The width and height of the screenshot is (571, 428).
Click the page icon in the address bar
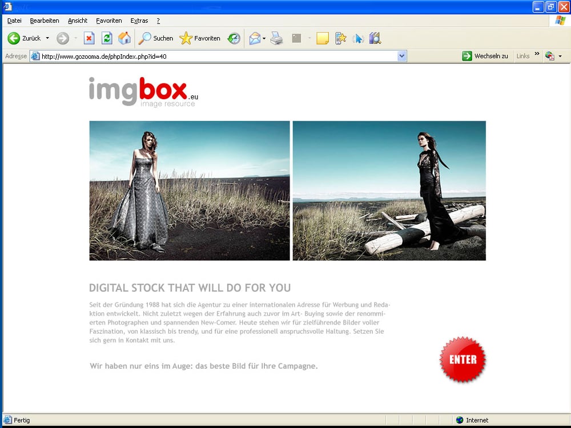coord(35,56)
